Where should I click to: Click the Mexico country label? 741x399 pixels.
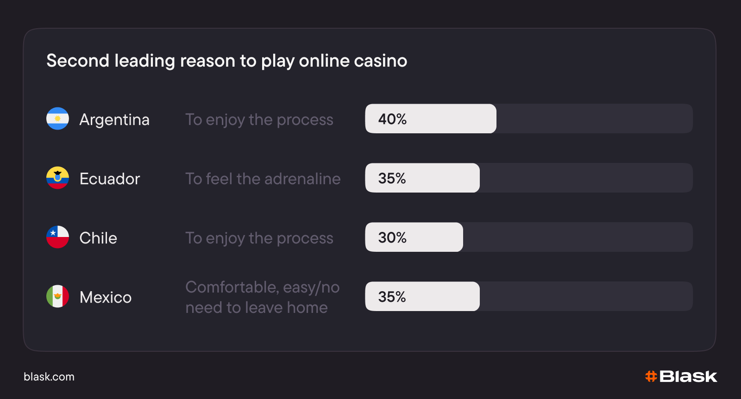pos(106,297)
